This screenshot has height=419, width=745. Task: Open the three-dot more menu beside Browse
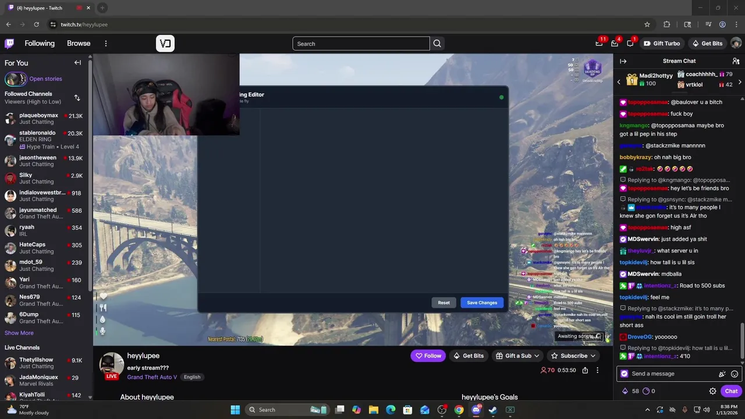tap(106, 44)
